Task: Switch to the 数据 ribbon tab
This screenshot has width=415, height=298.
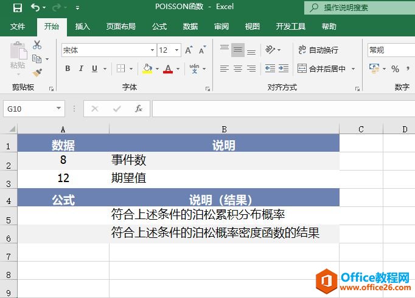Action: tap(190, 26)
